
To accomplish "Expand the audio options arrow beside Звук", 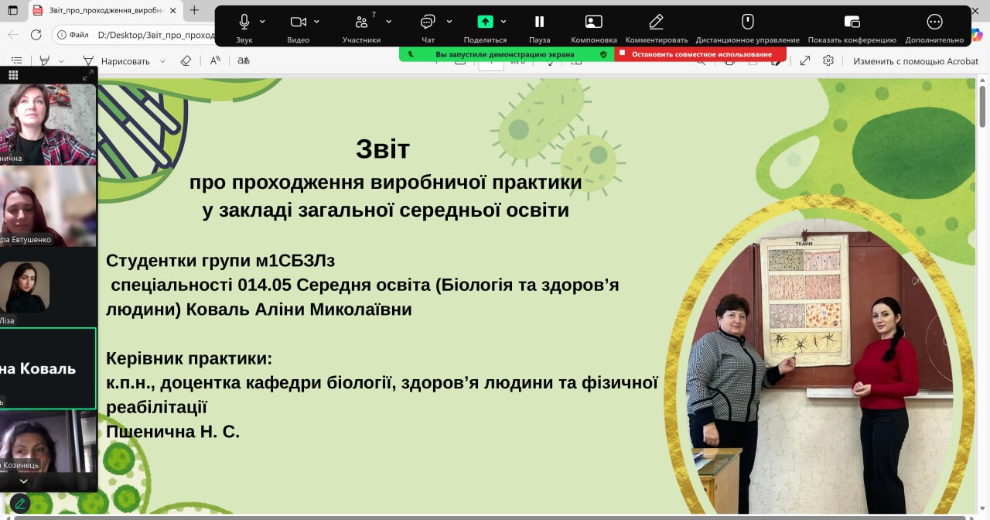I will click(x=263, y=22).
